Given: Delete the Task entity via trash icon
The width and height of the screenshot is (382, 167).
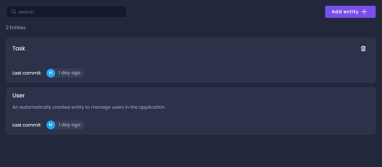Looking at the screenshot, I should [363, 49].
